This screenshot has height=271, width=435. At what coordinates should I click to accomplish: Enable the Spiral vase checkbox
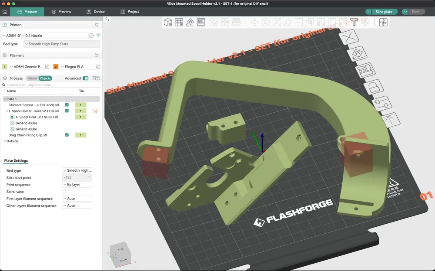coord(64,192)
